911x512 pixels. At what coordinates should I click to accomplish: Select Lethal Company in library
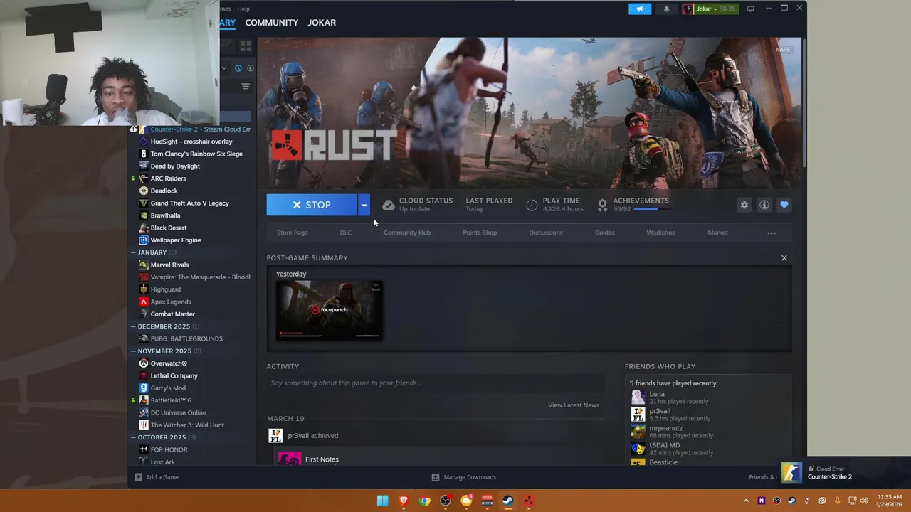coord(174,375)
